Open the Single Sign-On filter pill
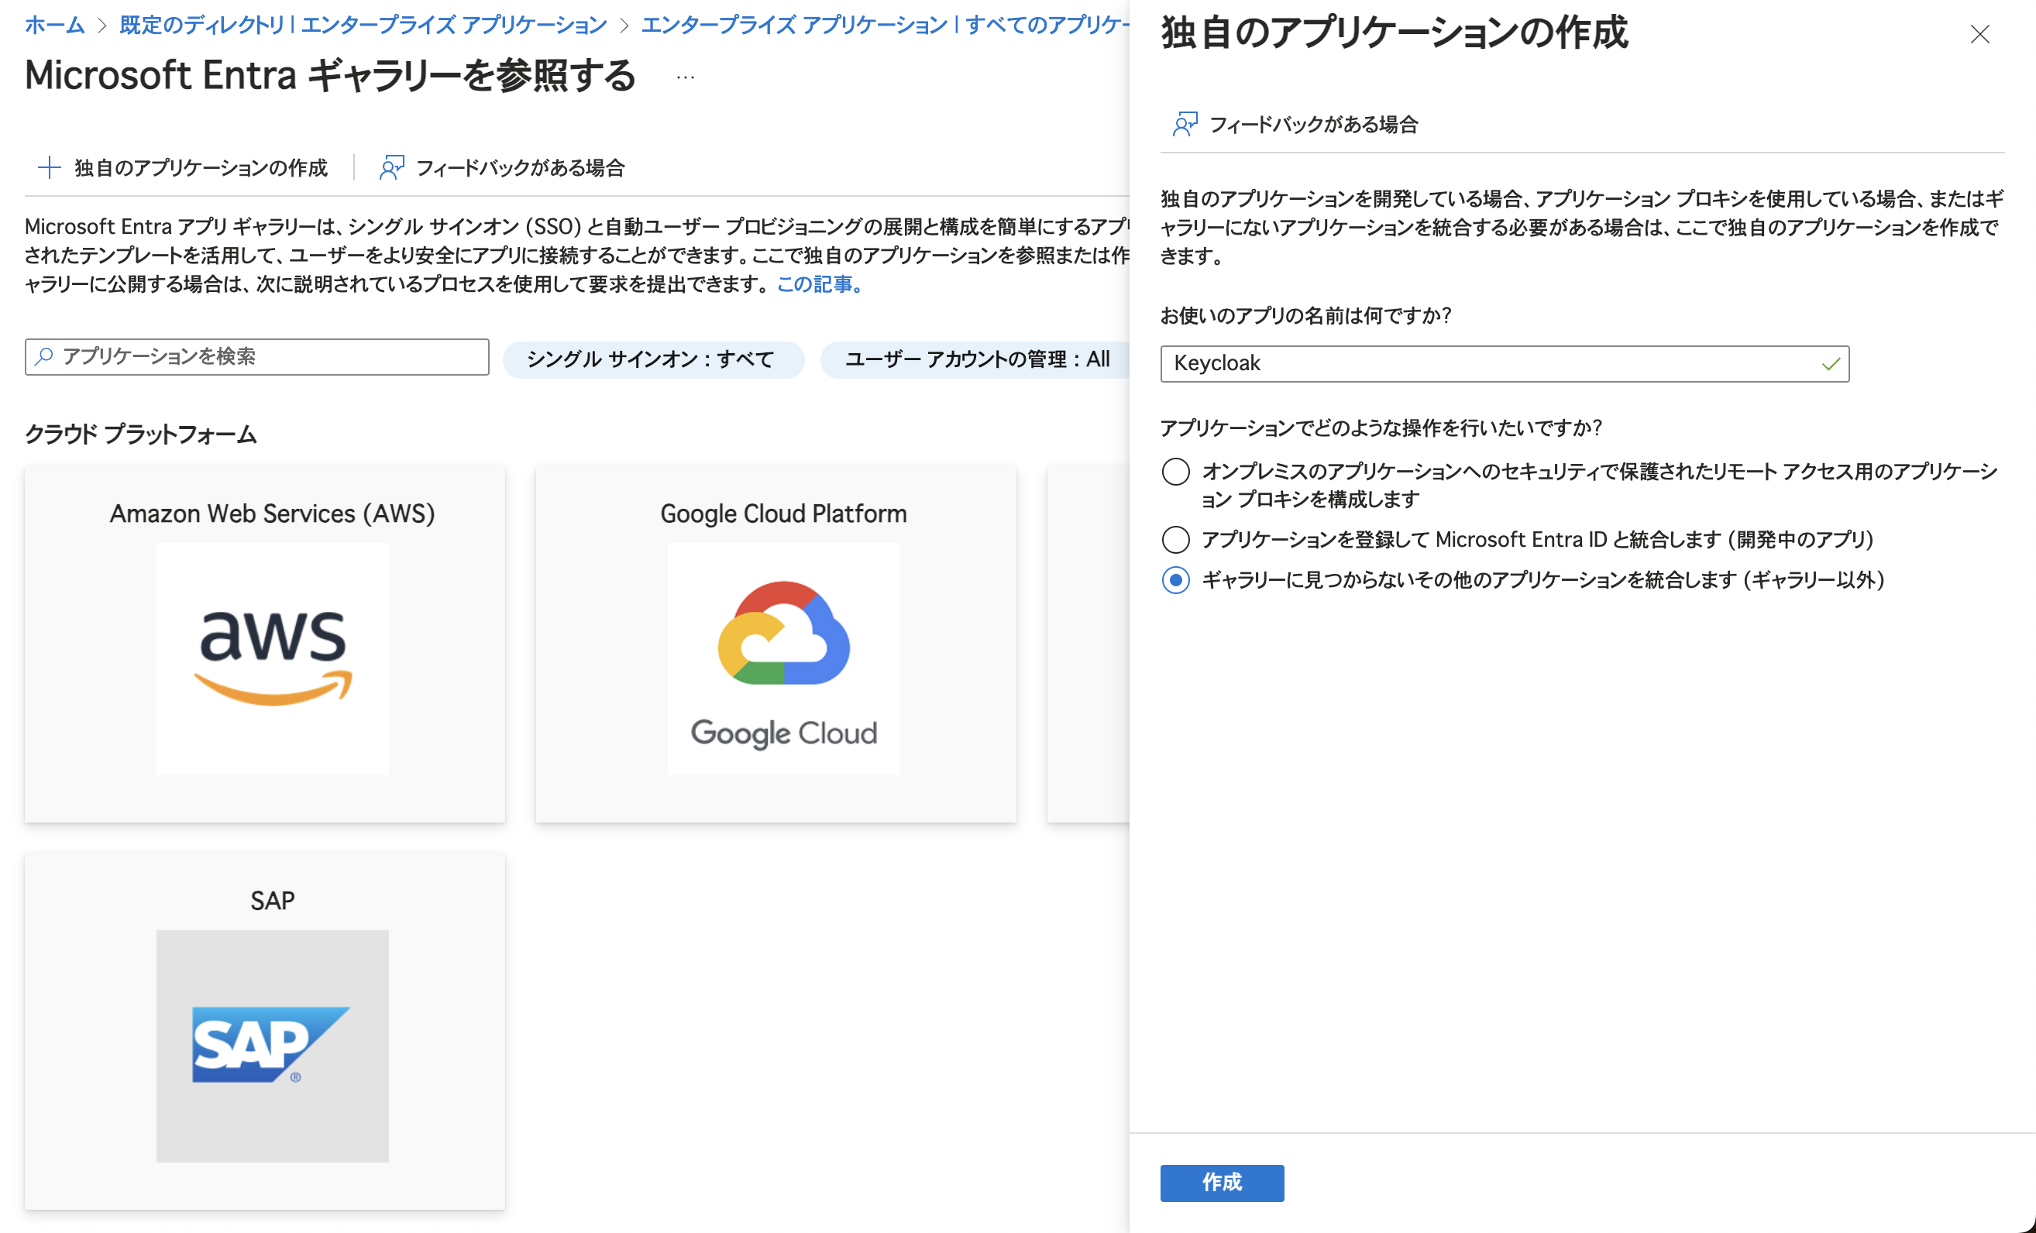 pyautogui.click(x=652, y=359)
